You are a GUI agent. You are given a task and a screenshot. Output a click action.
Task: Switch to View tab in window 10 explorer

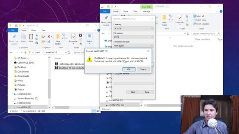point(43,30)
